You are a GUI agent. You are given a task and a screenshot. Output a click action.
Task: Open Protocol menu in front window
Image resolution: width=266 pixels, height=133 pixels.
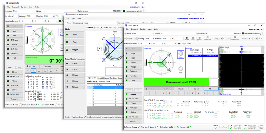coord(134,29)
